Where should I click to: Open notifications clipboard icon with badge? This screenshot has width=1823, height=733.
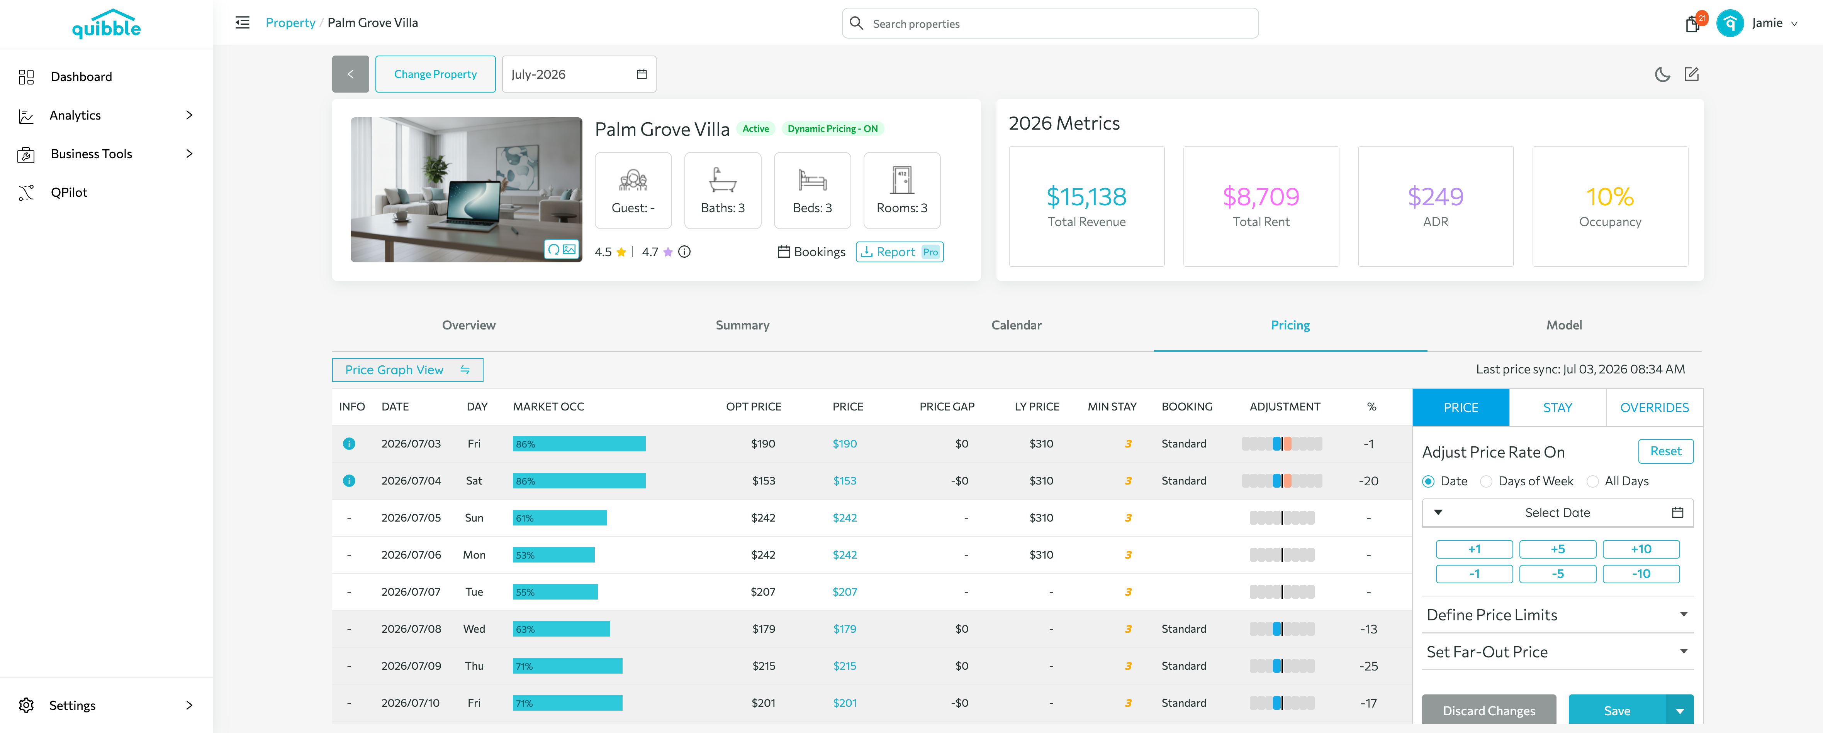[1693, 23]
